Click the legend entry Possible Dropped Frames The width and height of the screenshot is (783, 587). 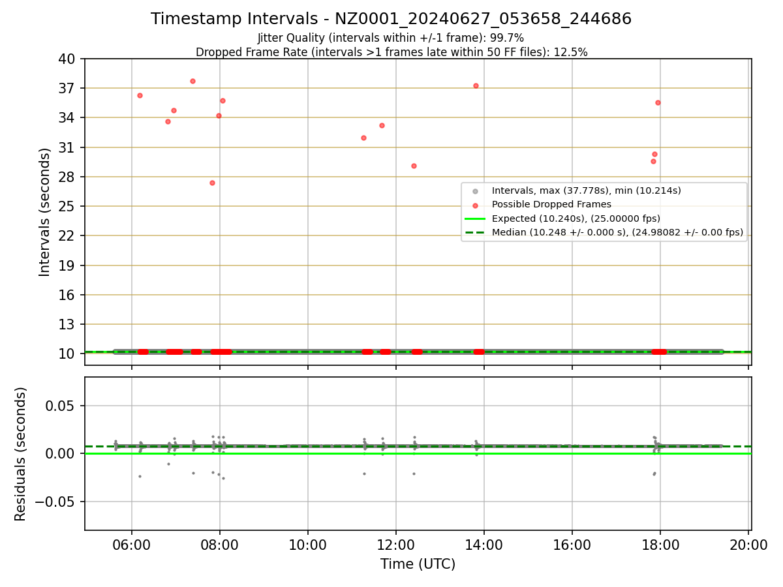click(x=551, y=204)
